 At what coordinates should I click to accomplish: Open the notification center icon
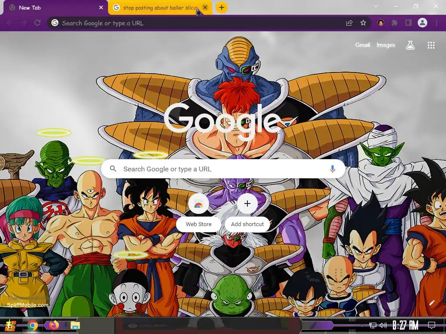tap(432, 325)
